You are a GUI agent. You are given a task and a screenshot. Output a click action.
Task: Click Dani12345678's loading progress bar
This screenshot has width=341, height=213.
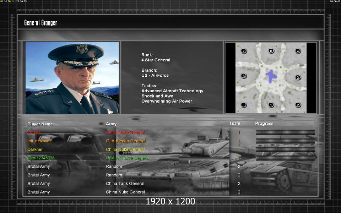coord(285,158)
